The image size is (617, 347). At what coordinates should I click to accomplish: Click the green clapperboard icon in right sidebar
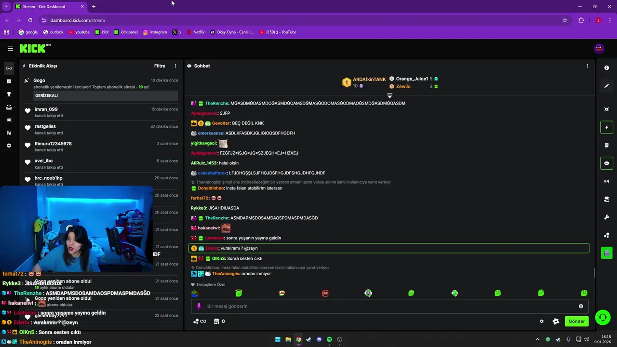pyautogui.click(x=606, y=253)
